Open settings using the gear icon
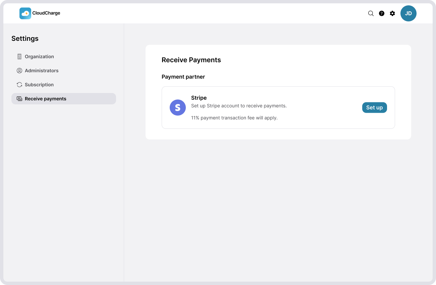This screenshot has height=285, width=436. (x=392, y=13)
